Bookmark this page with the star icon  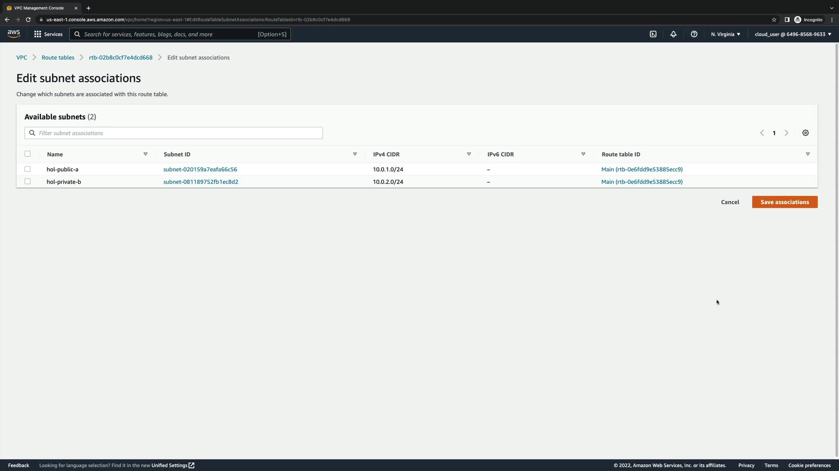(774, 20)
